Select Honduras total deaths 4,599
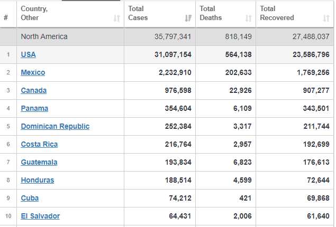Screen dimensions: 336x227 [242, 180]
